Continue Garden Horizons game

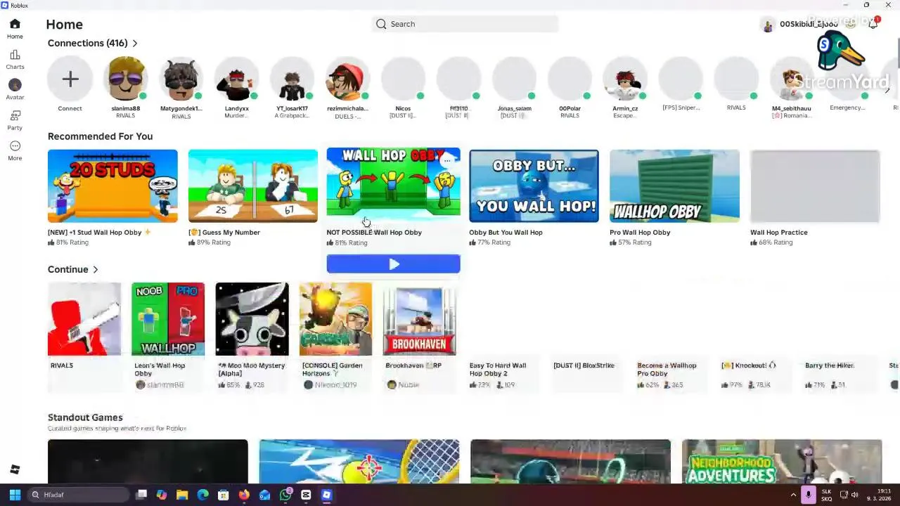coord(335,319)
